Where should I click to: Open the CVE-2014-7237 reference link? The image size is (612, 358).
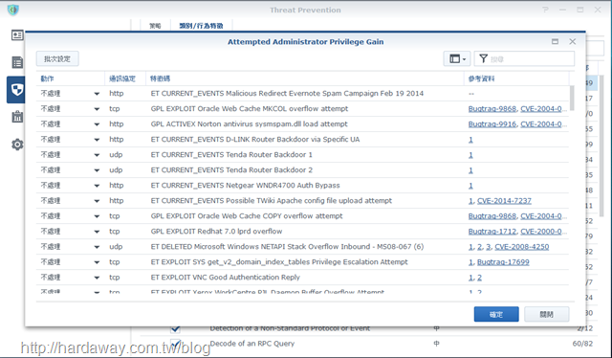pyautogui.click(x=504, y=200)
